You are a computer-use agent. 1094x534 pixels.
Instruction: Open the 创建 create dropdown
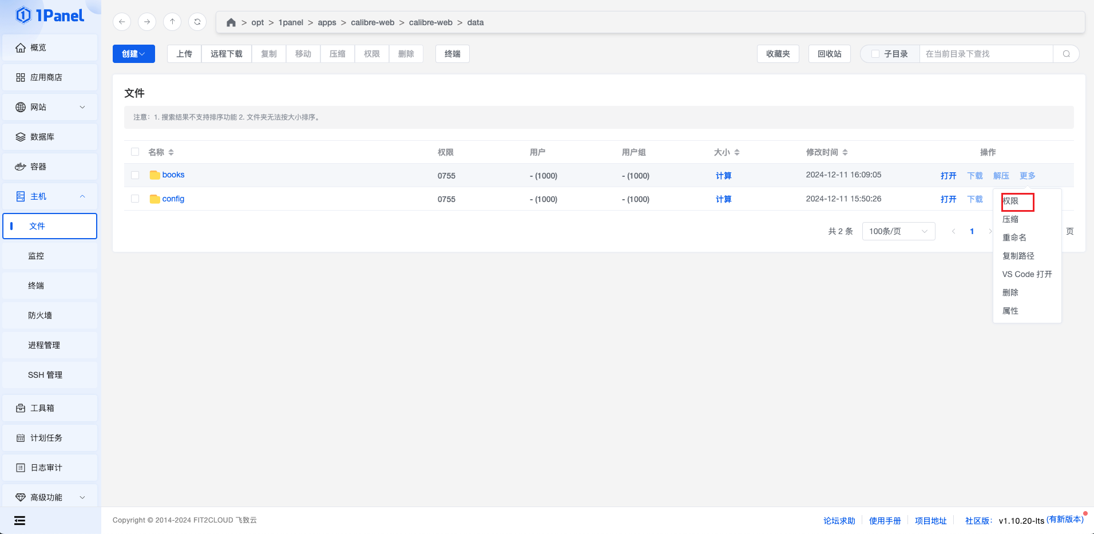pos(133,54)
